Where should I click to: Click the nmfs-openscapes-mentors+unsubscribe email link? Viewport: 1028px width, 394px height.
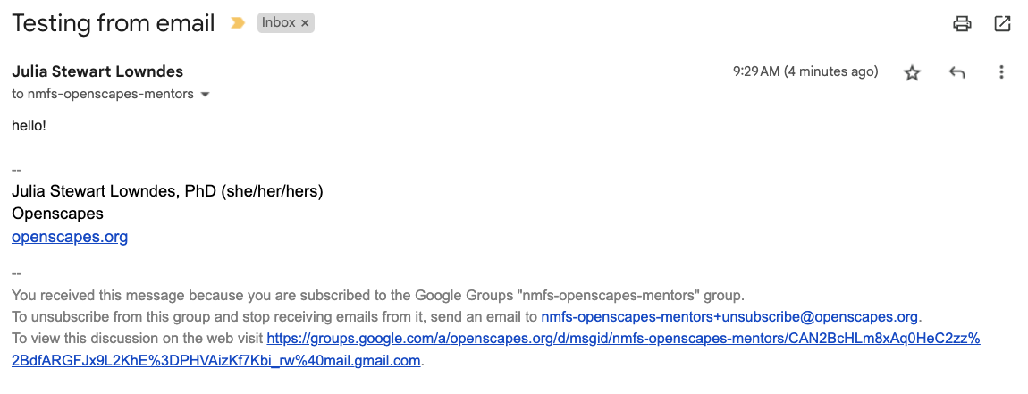pos(729,316)
